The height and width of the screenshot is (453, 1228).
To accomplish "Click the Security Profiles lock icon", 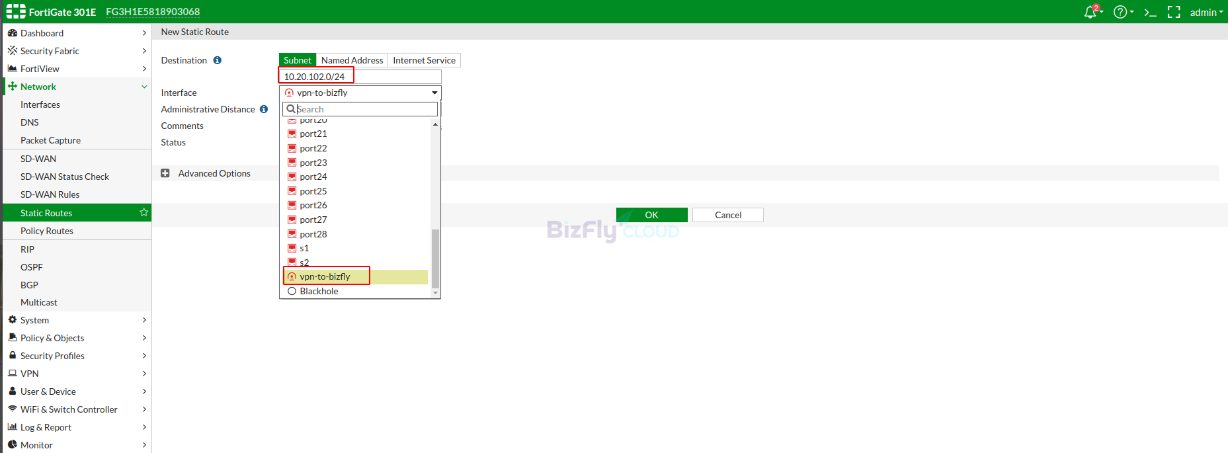I will click(12, 355).
